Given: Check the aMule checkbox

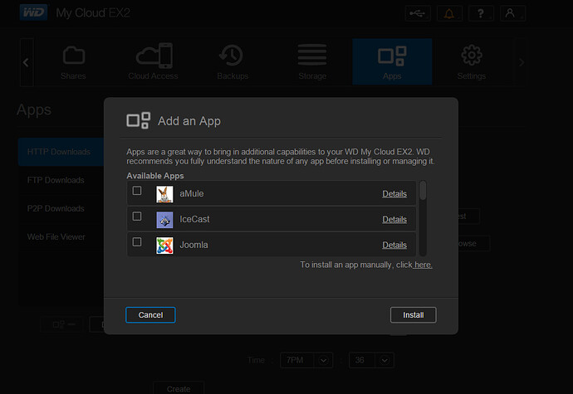Looking at the screenshot, I should [137, 191].
